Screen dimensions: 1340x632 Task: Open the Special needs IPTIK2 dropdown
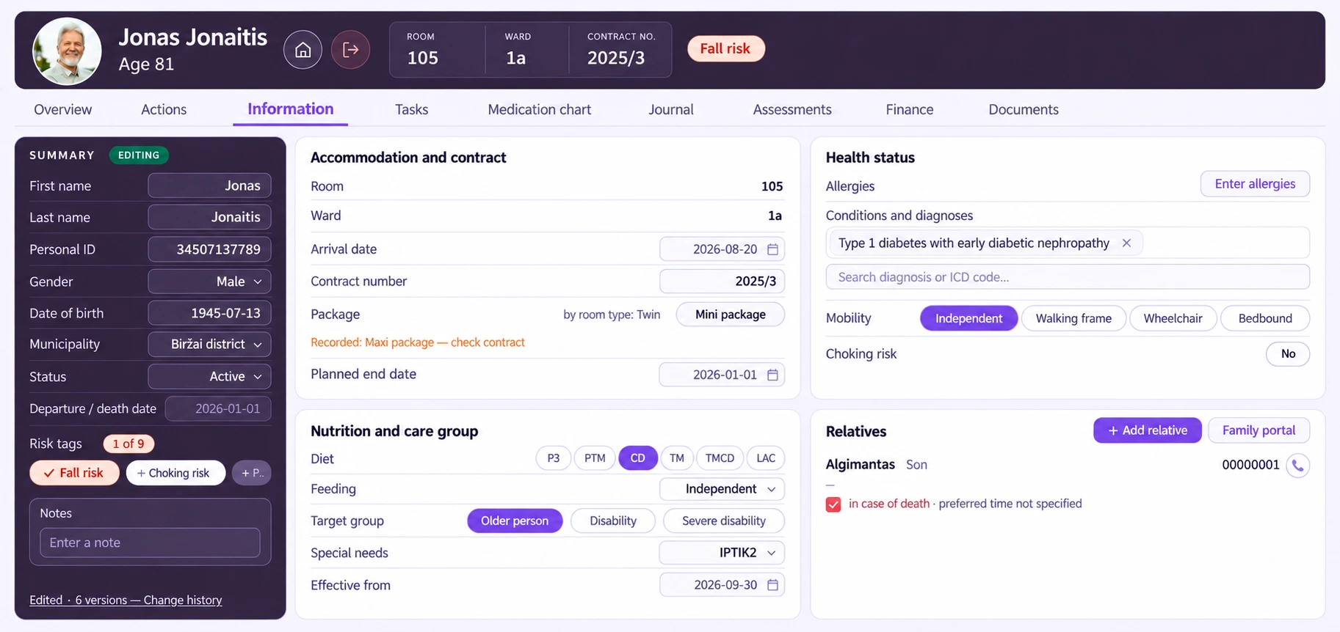722,553
